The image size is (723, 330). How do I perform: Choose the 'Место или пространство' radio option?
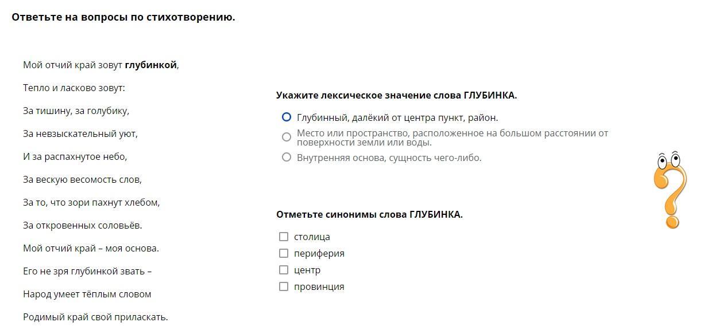tap(287, 137)
